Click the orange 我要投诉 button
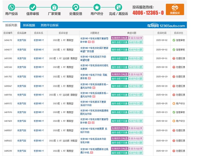This screenshot has height=156, width=198. (175, 9)
